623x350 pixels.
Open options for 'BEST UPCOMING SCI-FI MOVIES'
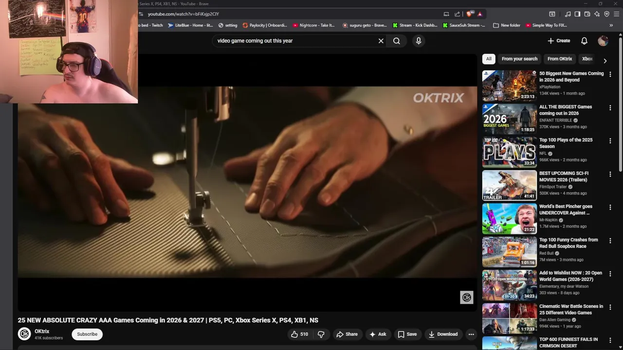[x=610, y=174]
